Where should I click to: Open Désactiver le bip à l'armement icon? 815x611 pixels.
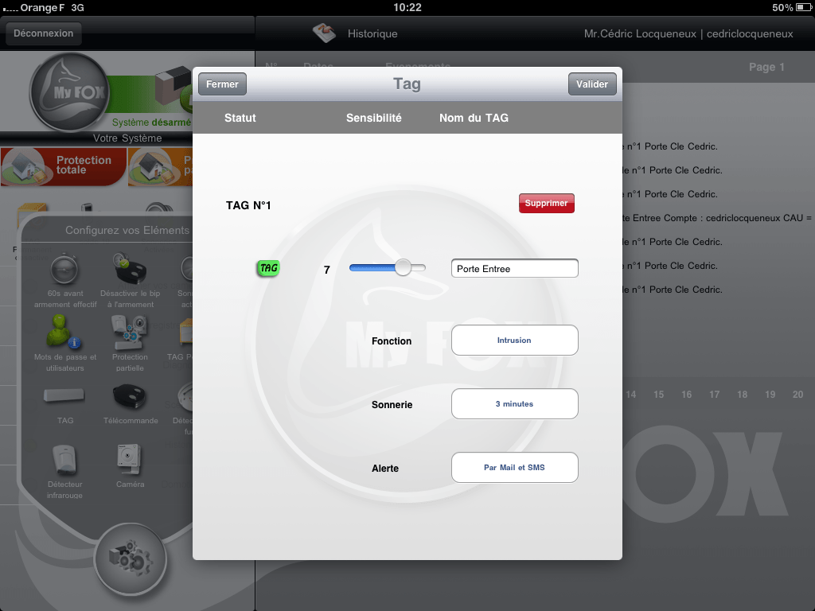click(x=130, y=269)
